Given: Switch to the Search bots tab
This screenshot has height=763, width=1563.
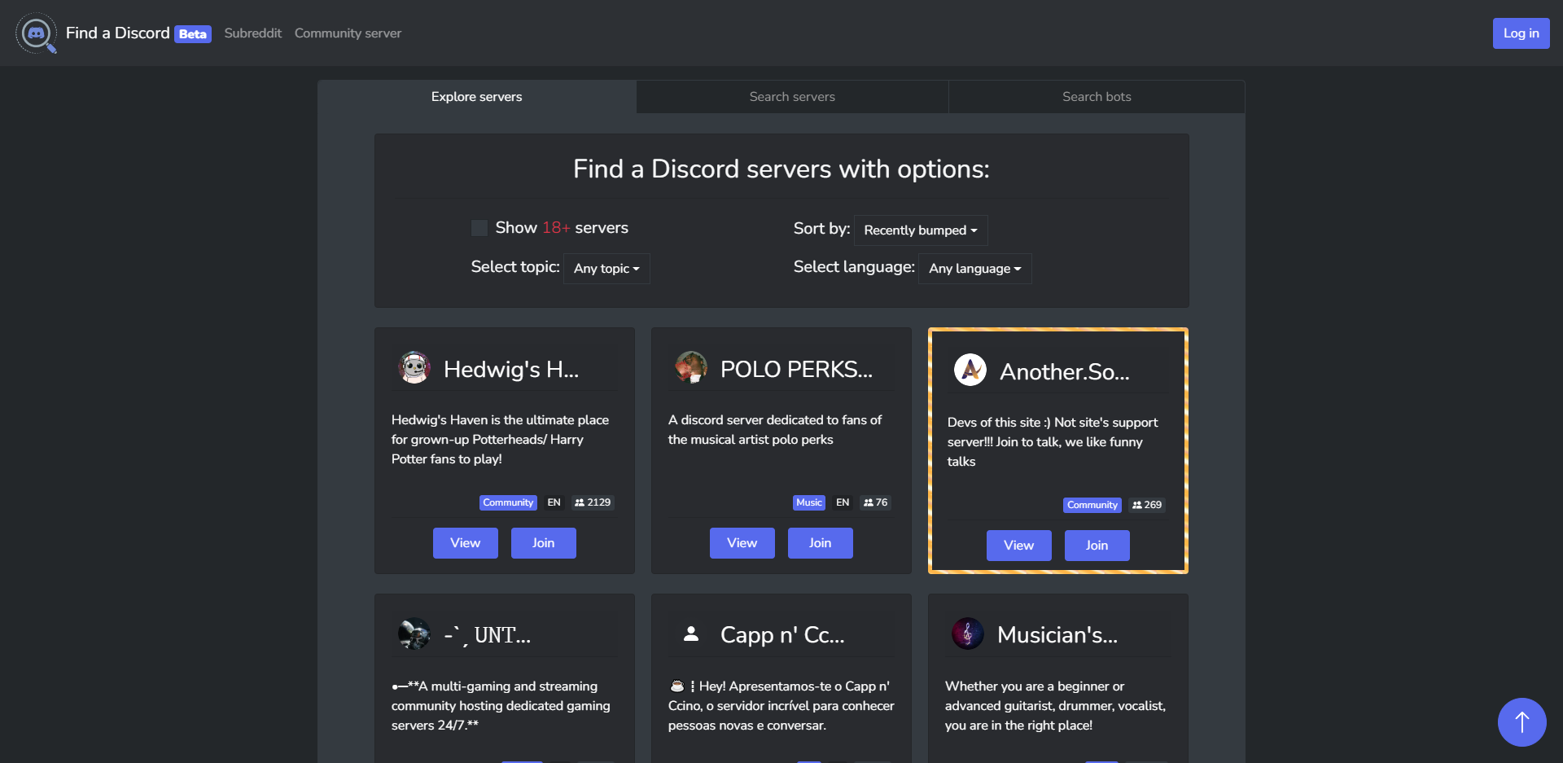Looking at the screenshot, I should coord(1097,97).
